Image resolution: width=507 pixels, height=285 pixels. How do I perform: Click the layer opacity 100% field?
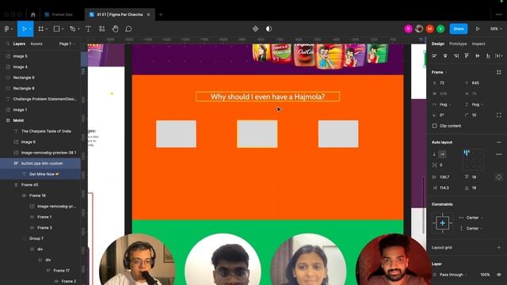point(485,275)
